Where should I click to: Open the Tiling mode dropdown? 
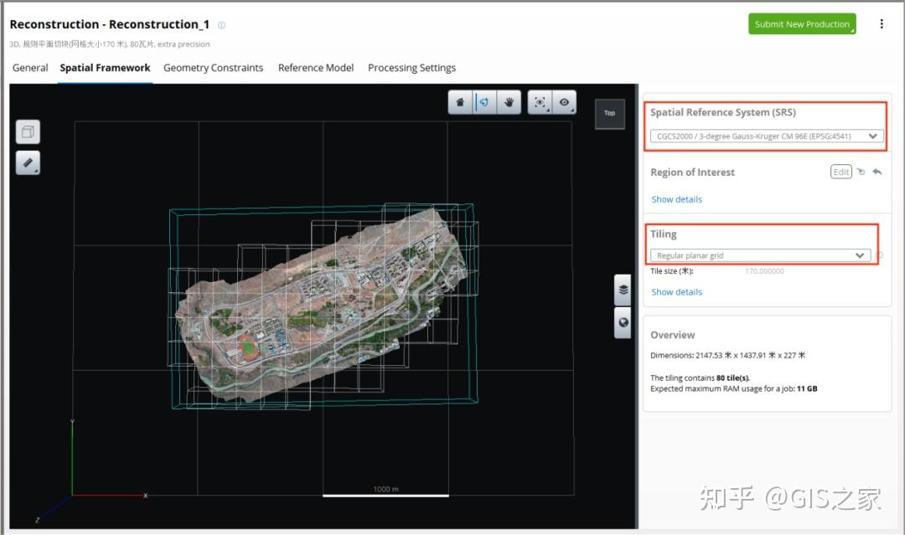(x=760, y=255)
